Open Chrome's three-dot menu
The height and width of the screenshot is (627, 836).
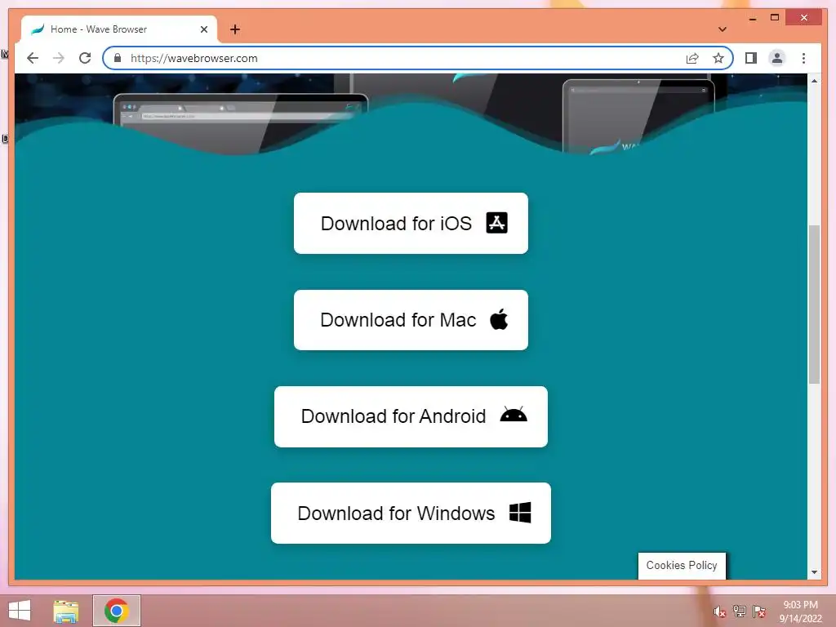(x=803, y=58)
